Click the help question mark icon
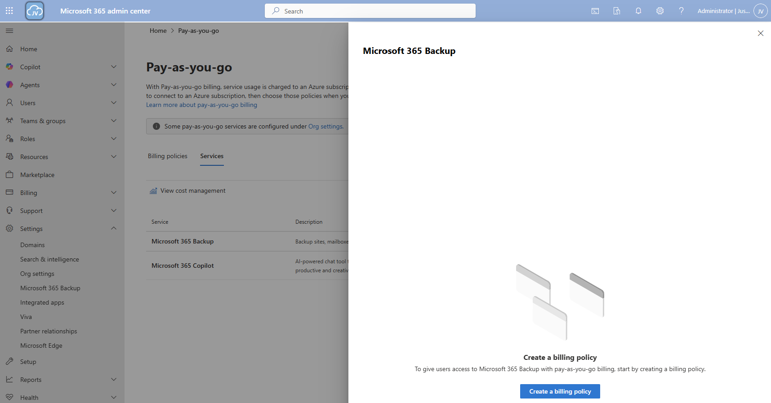This screenshot has height=403, width=771. tap(681, 11)
